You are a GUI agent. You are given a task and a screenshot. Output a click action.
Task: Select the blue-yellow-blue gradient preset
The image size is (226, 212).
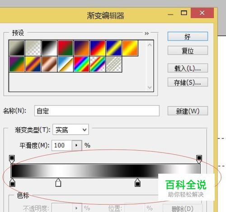tap(114, 48)
